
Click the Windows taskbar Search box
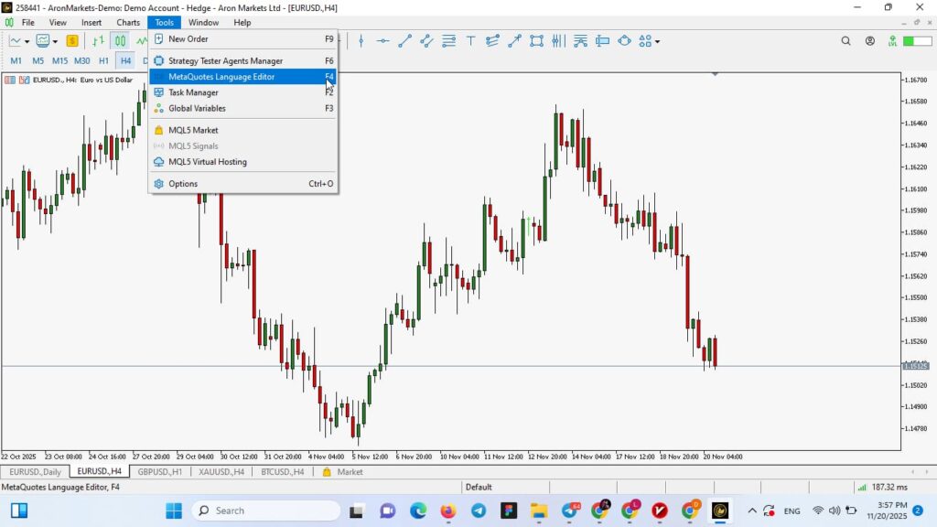point(265,511)
